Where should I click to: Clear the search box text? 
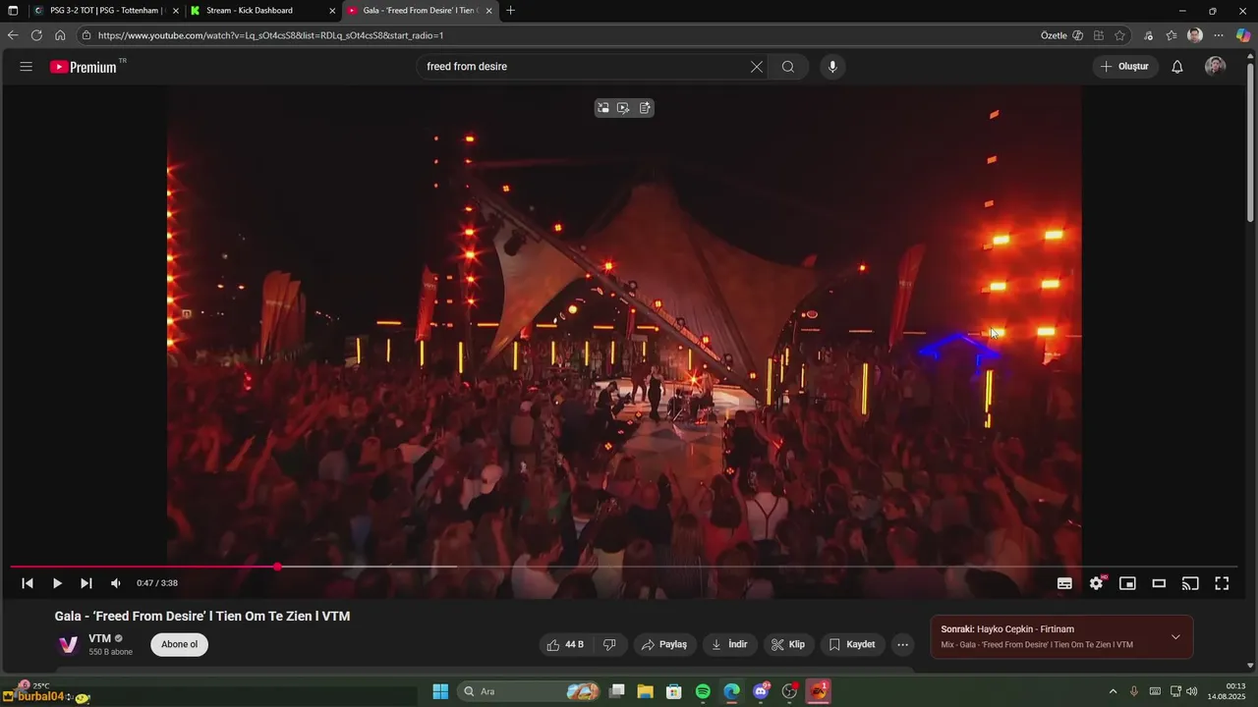pyautogui.click(x=756, y=67)
